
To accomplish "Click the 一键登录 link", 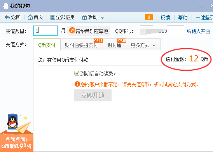I will click(204, 17).
